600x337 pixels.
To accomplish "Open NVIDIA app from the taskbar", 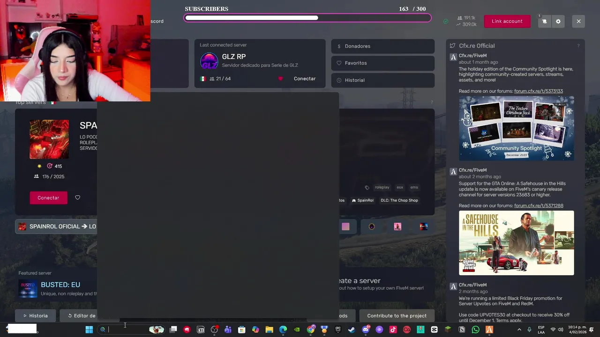I will [297, 330].
